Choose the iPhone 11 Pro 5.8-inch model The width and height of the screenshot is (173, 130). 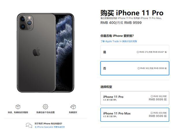(x=135, y=98)
